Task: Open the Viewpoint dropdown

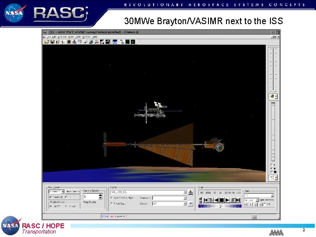Action: click(x=185, y=198)
